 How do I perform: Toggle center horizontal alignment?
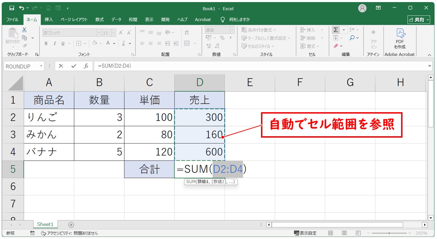[x=151, y=43]
